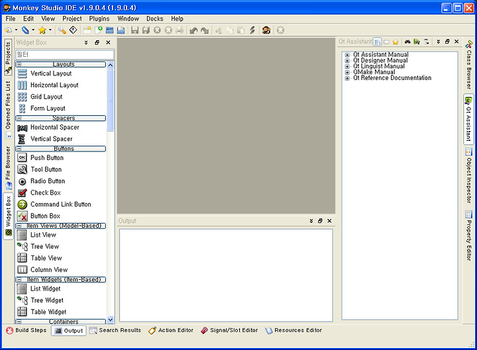The width and height of the screenshot is (477, 350).
Task: Expand Qt Designer Manual tree node
Action: 347,61
